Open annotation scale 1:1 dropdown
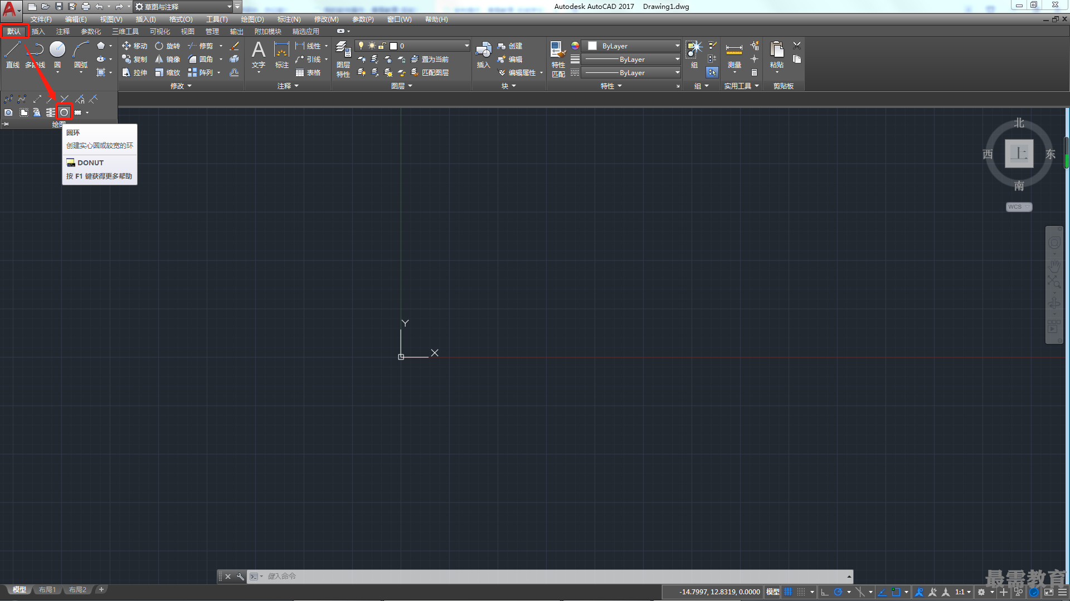The width and height of the screenshot is (1070, 601). (963, 592)
